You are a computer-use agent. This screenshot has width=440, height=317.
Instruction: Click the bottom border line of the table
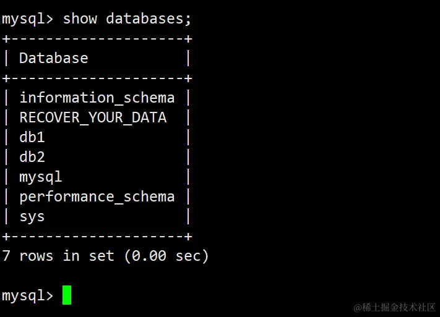tap(97, 236)
